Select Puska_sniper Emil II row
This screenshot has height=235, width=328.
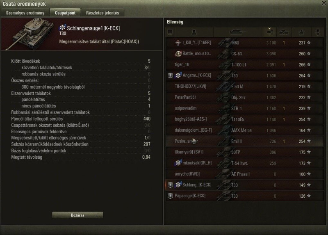(244, 141)
